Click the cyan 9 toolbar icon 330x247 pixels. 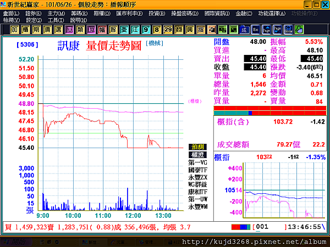[146, 30]
